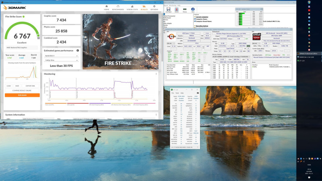
Task: Open the module selector dropdown at ZenTimings bottom
Action: tap(185, 147)
